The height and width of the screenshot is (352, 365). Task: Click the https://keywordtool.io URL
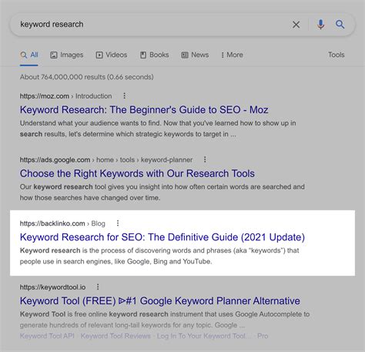coord(52,287)
